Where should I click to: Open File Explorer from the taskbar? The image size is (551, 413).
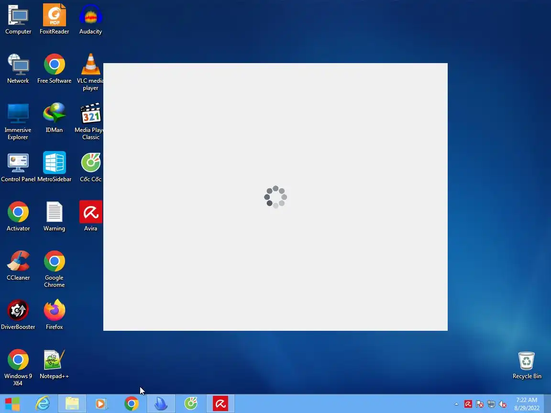coord(72,404)
